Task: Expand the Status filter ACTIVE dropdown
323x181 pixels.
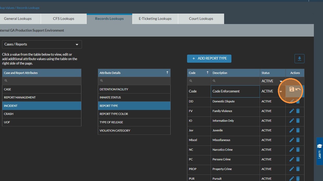Action: pyautogui.click(x=281, y=81)
